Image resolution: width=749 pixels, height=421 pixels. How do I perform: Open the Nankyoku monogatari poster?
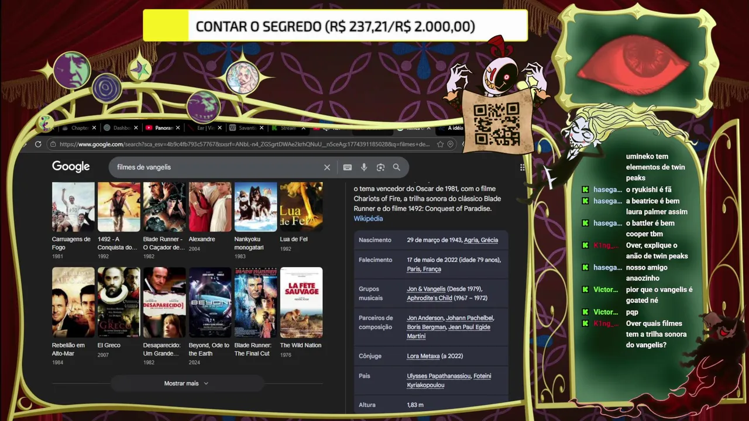click(x=256, y=206)
